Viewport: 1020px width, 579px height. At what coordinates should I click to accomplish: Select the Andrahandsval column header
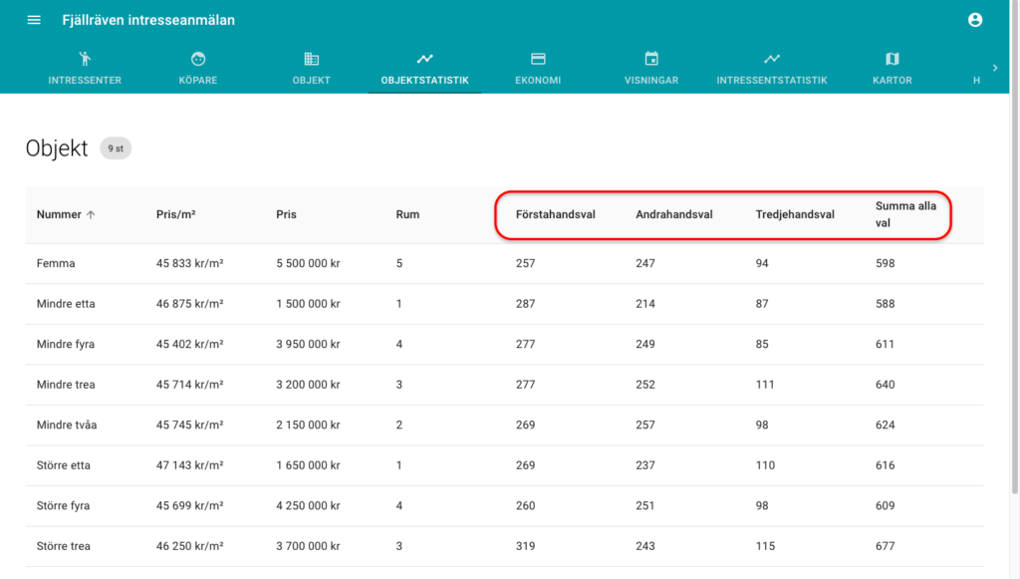tap(674, 213)
